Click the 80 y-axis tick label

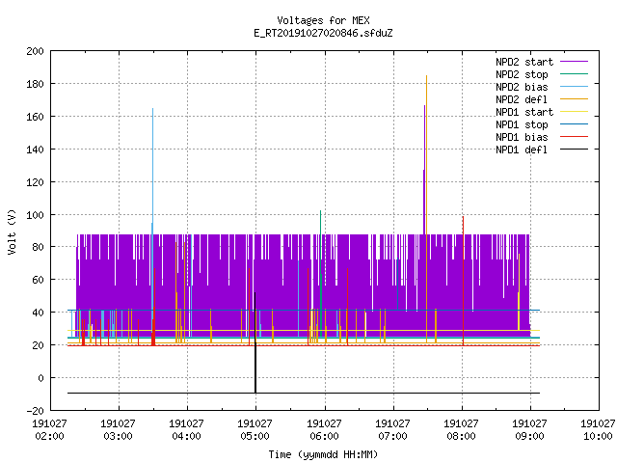pos(38,247)
